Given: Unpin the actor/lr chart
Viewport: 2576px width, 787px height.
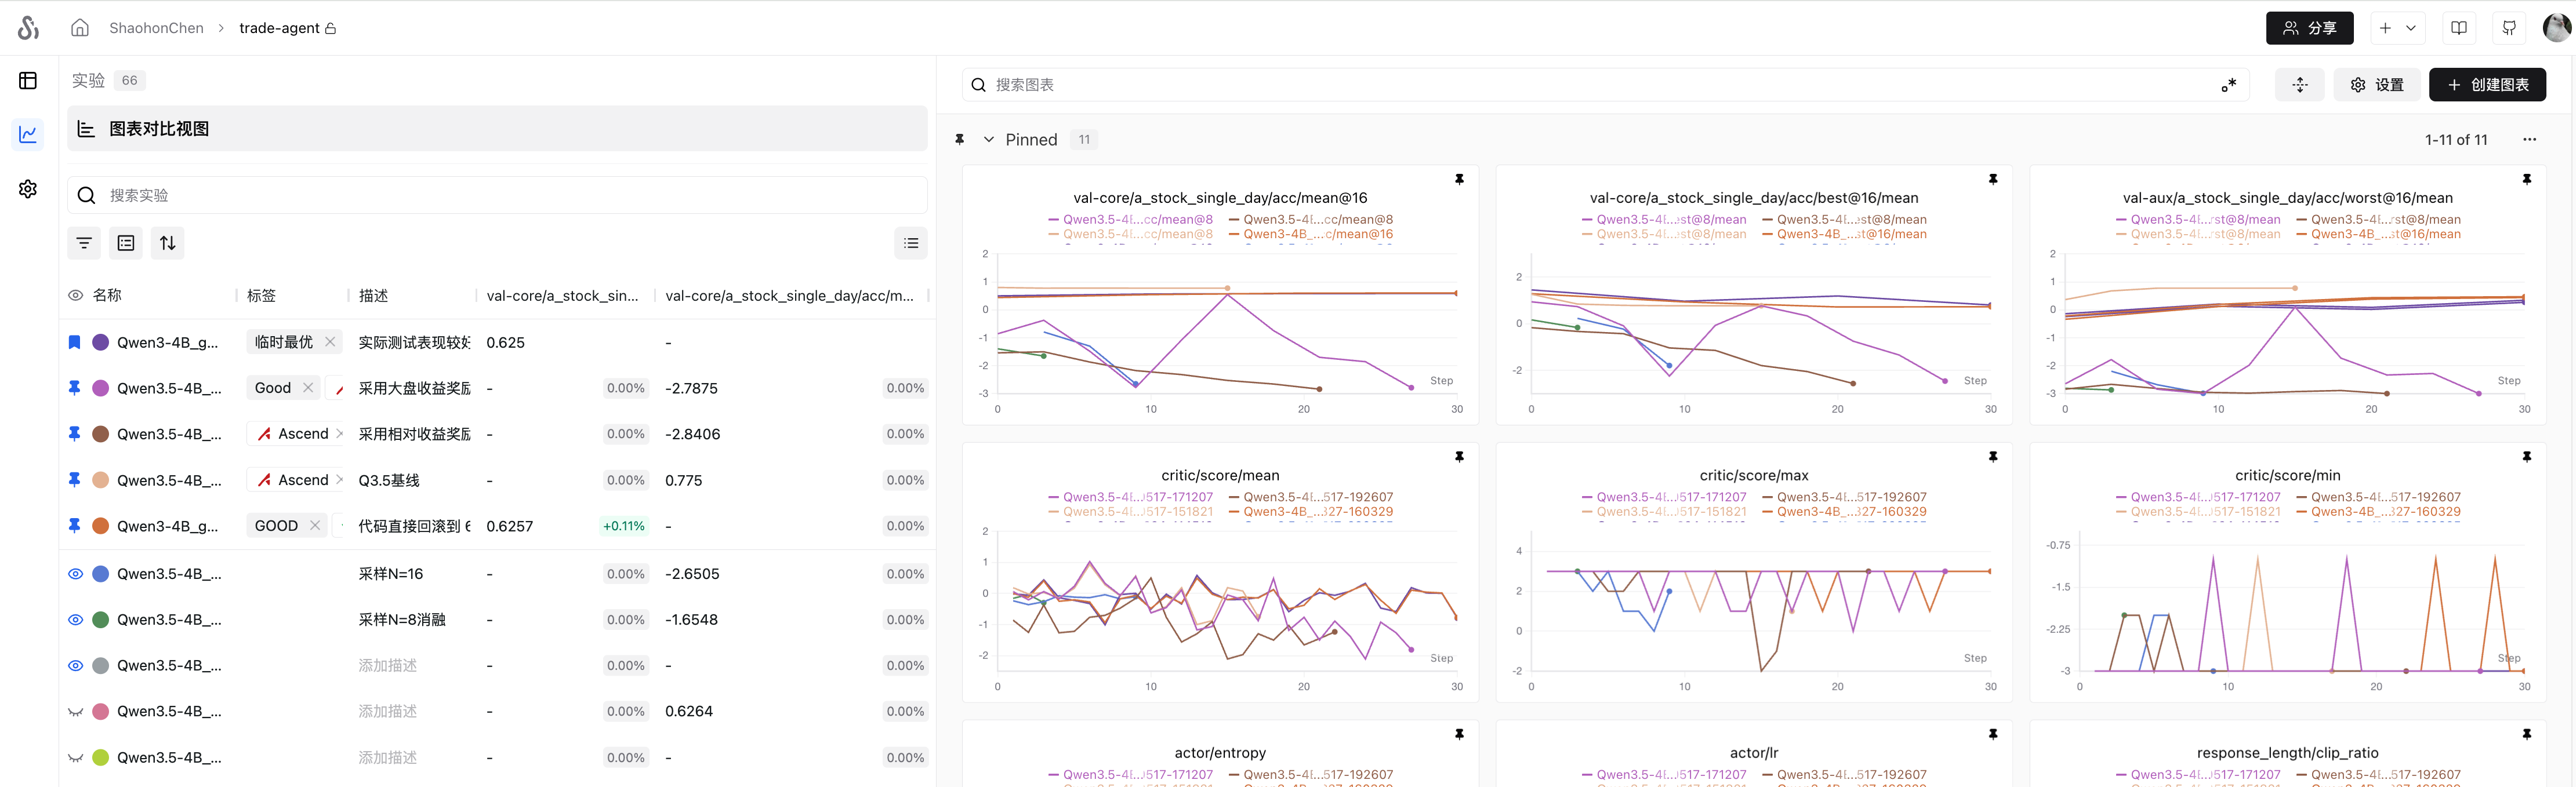Looking at the screenshot, I should (1993, 735).
